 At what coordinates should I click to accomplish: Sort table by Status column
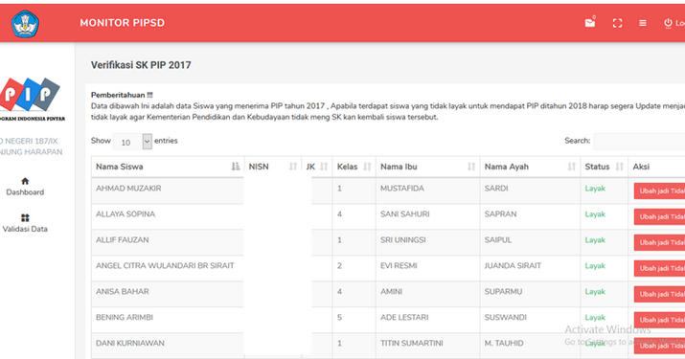(x=605, y=167)
